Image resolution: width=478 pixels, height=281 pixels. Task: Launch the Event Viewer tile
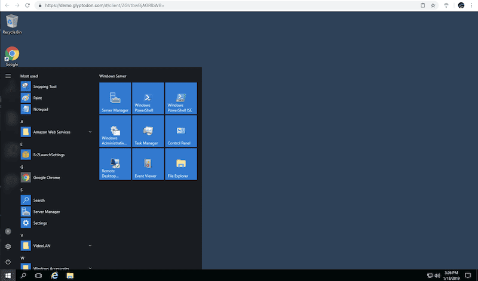(x=148, y=164)
